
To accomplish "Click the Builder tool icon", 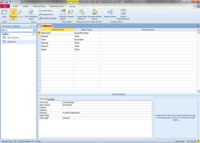I will tap(20, 13).
